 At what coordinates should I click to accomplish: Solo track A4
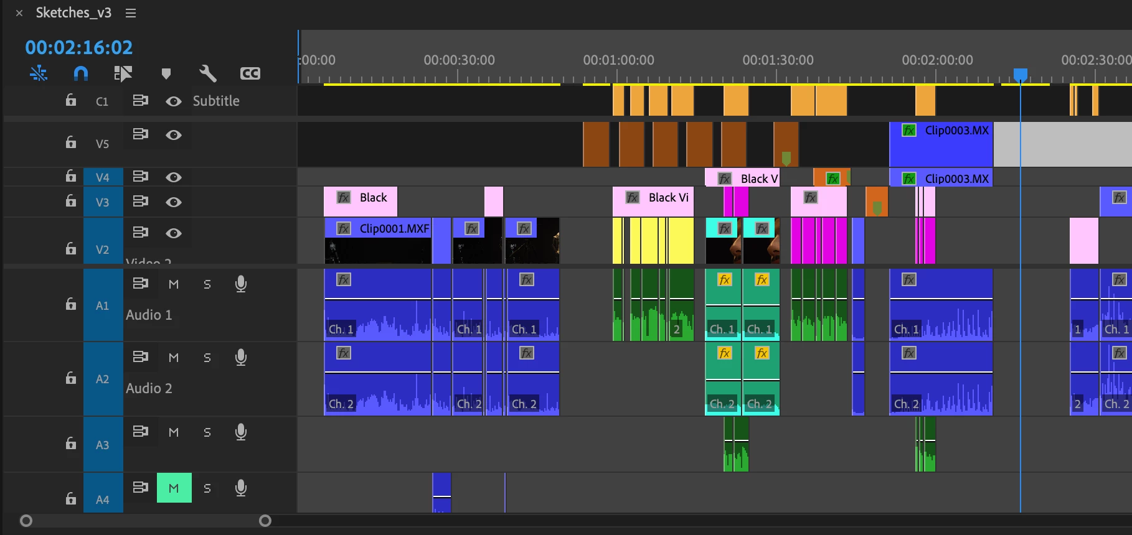(207, 488)
